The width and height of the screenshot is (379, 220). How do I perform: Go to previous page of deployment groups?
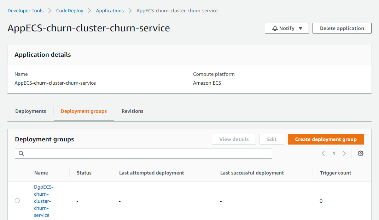(x=323, y=153)
